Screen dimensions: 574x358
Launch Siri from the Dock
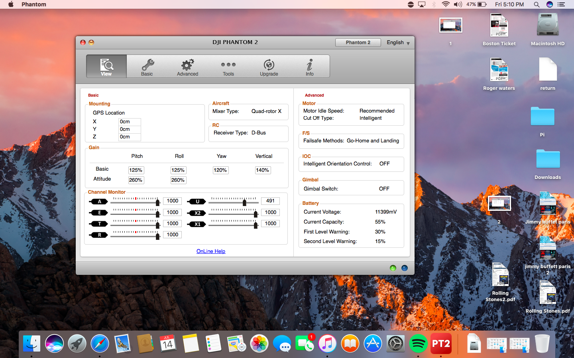coord(54,343)
